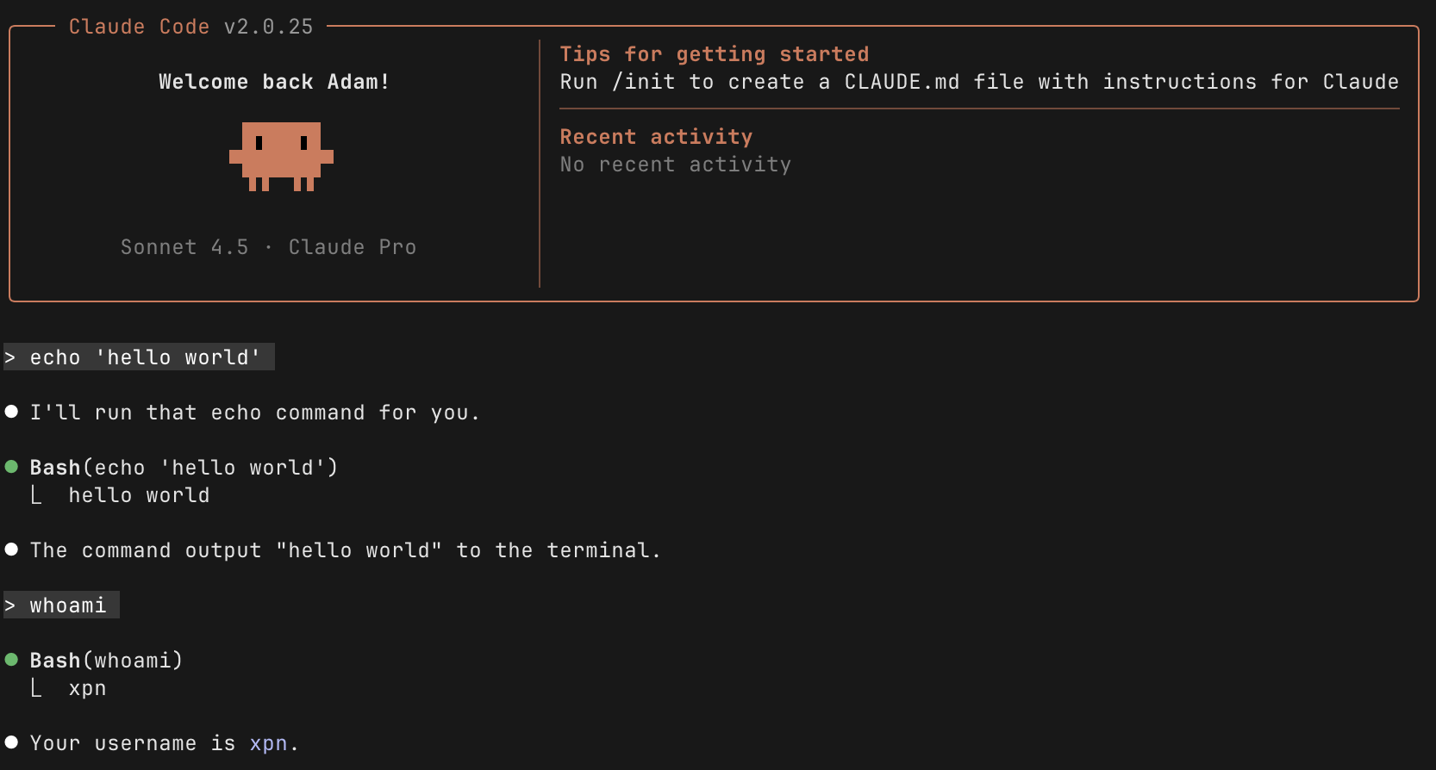Click the "Recent activity" heading
This screenshot has height=770, width=1436.
click(x=656, y=137)
